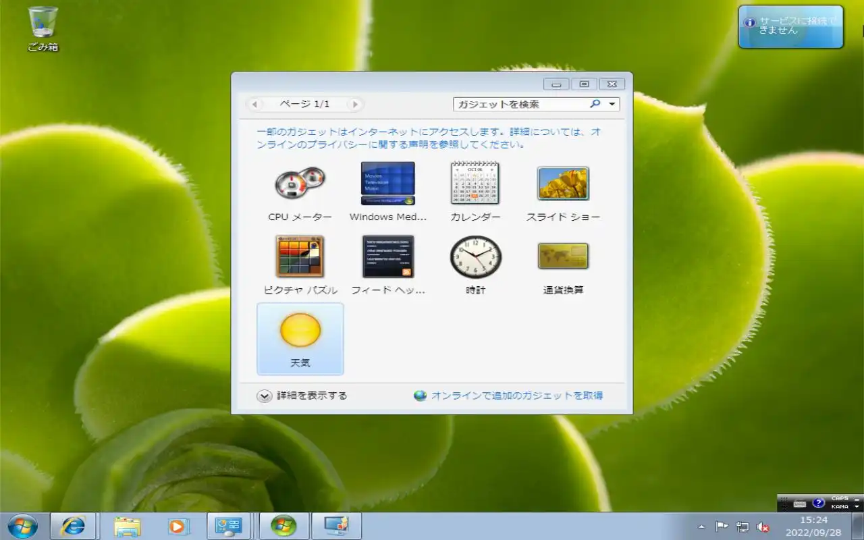Maximize the gadget gallery window
The width and height of the screenshot is (864, 540).
point(584,84)
